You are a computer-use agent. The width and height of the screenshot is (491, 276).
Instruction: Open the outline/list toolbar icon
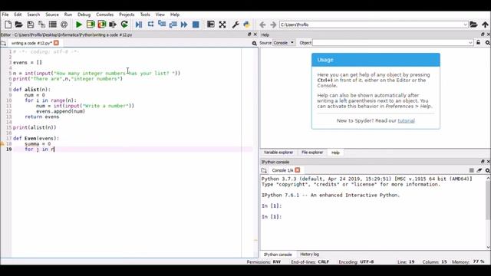[53, 25]
